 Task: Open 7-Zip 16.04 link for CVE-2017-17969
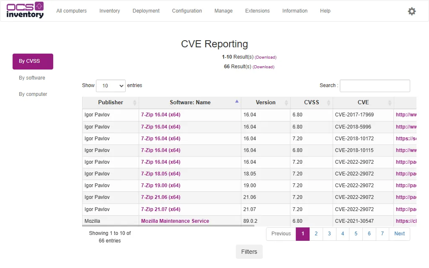tap(160, 115)
